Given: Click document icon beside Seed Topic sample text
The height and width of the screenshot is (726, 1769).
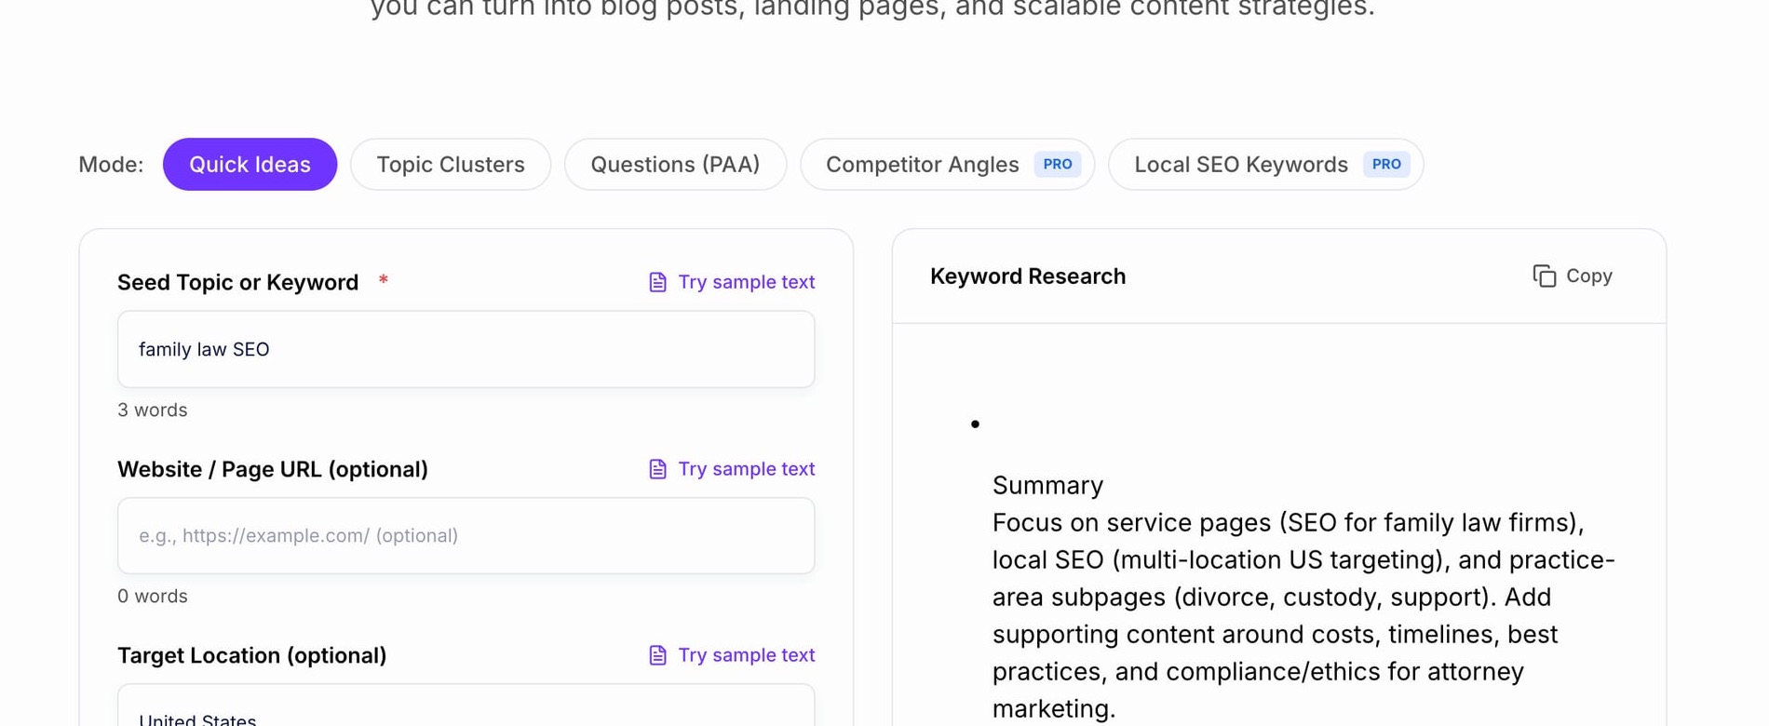Looking at the screenshot, I should [657, 282].
